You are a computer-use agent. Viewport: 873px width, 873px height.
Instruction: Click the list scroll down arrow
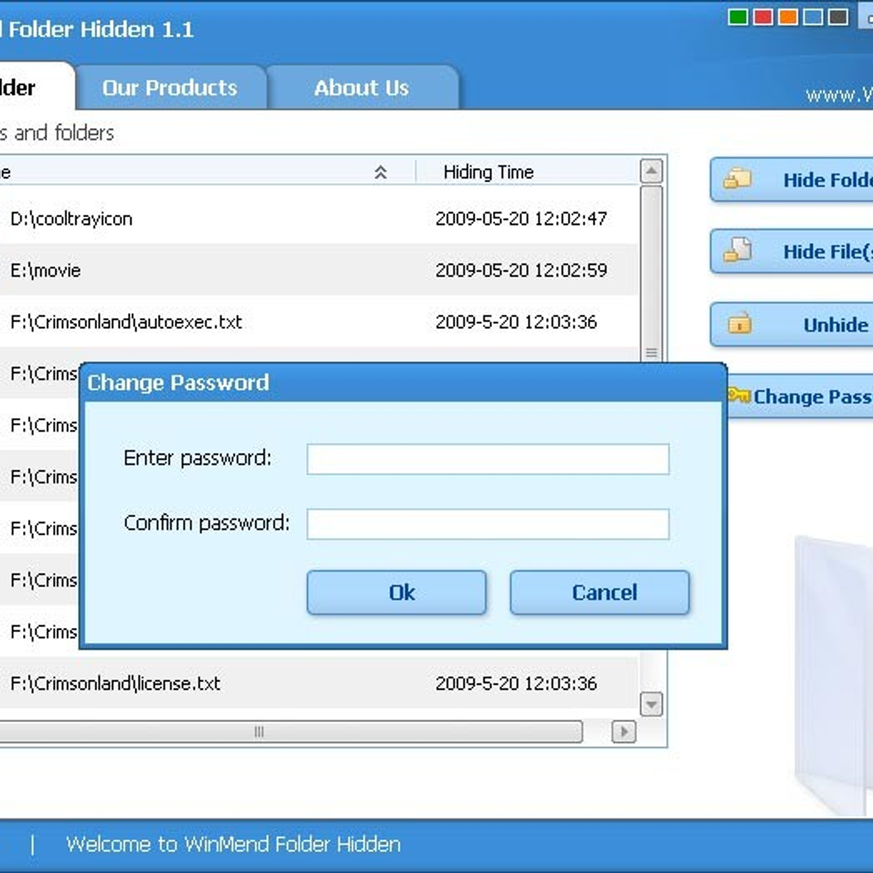click(x=651, y=704)
